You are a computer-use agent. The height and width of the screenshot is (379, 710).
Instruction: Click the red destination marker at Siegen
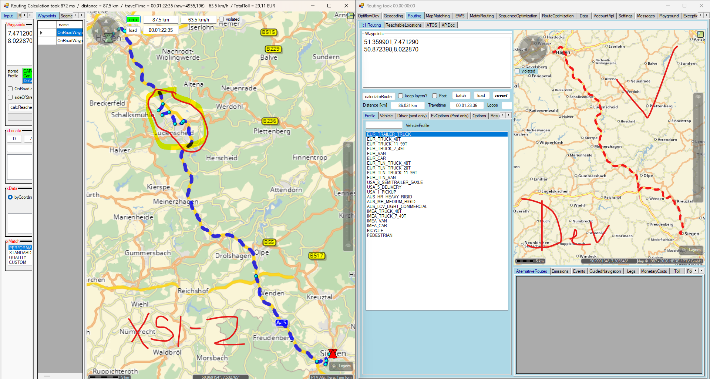[x=333, y=353]
